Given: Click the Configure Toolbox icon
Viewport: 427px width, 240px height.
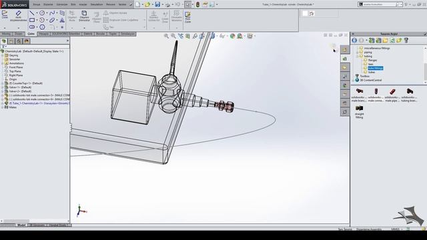Looking at the screenshot, I should point(406,40).
